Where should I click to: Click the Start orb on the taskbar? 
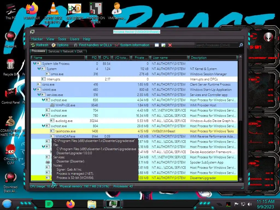click(7, 204)
